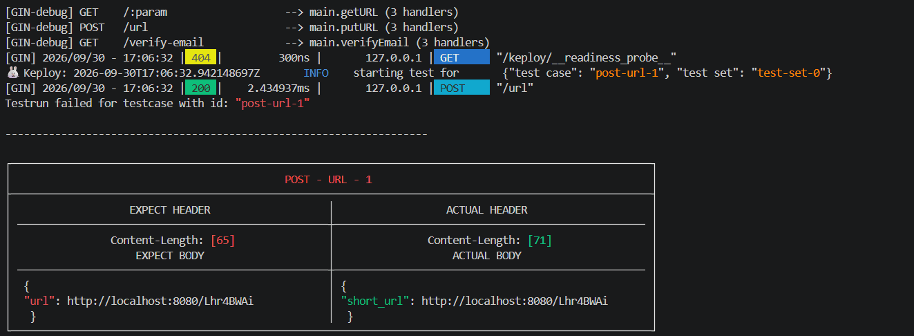Click the yellow 404 status badge
This screenshot has height=336, width=914.
pos(201,57)
